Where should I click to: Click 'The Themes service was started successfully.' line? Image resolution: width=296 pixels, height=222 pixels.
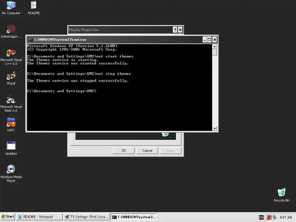pos(77,63)
